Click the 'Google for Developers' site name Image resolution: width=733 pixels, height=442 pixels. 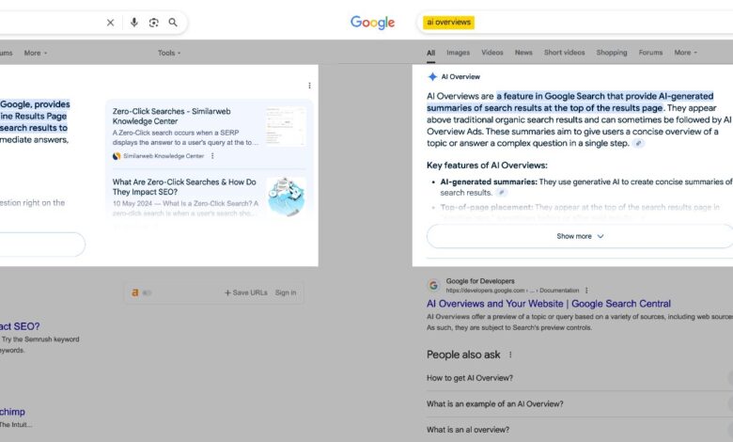coord(480,281)
